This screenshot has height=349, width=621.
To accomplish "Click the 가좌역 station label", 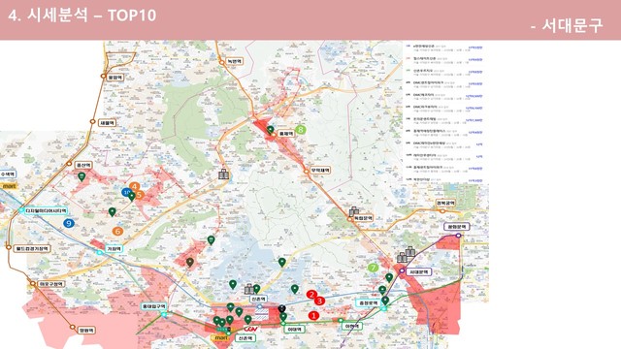I will [114, 249].
